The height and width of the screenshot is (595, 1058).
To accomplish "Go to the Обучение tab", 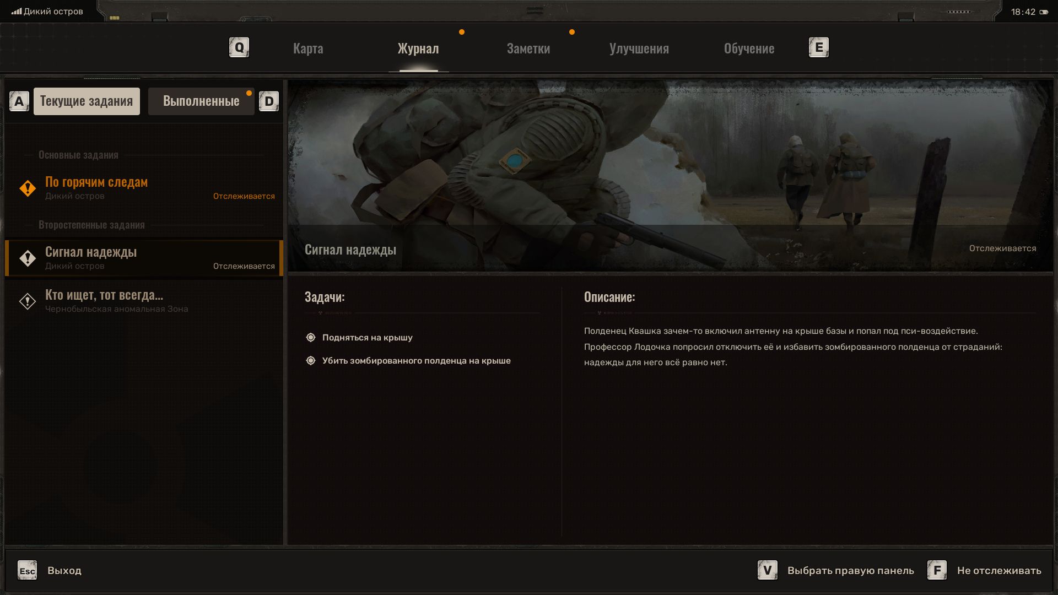I will pyautogui.click(x=749, y=48).
